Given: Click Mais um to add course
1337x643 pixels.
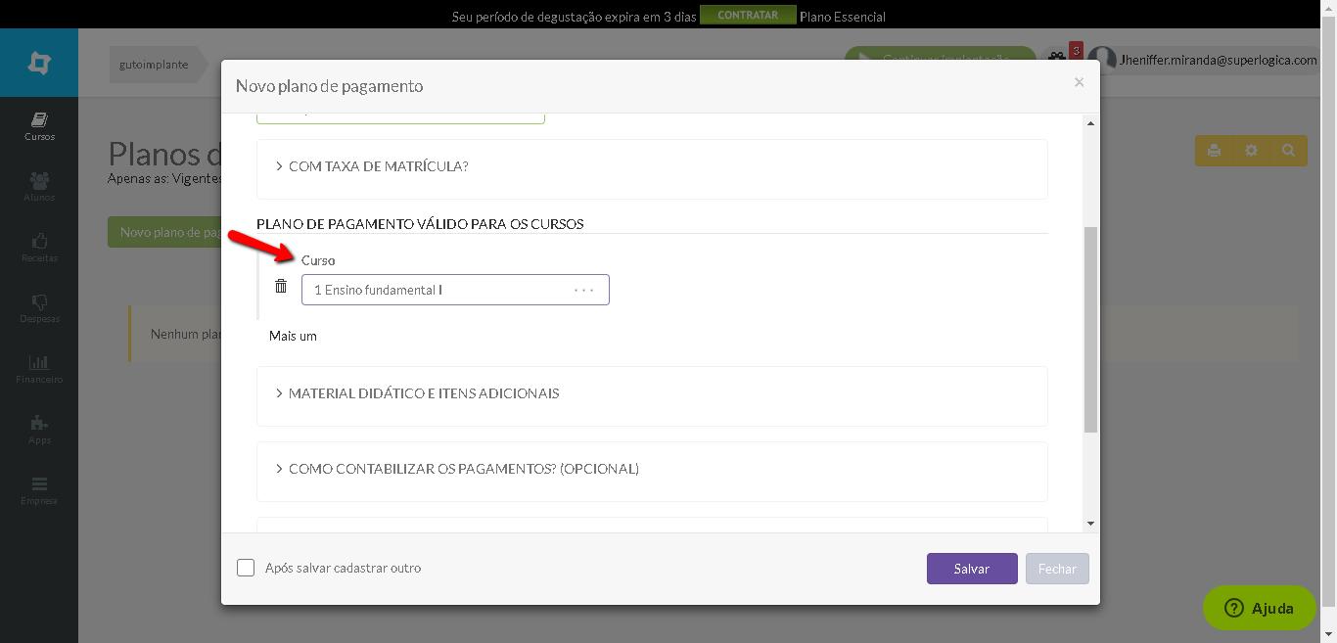Looking at the screenshot, I should 293,336.
